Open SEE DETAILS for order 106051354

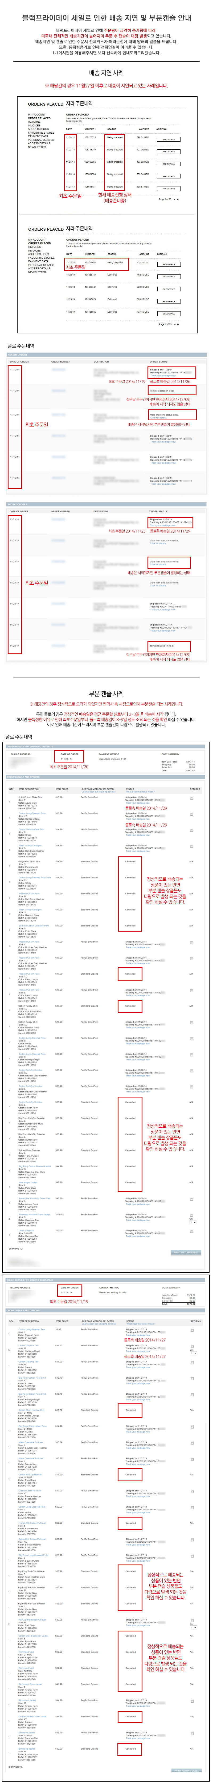click(169, 176)
